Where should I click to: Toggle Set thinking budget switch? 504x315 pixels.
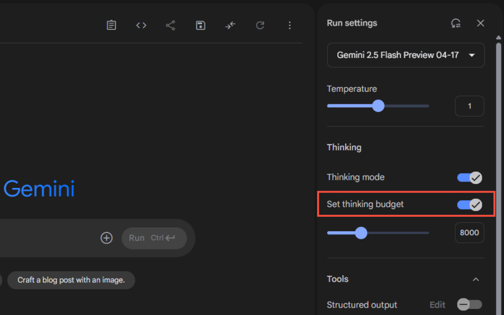pos(470,205)
